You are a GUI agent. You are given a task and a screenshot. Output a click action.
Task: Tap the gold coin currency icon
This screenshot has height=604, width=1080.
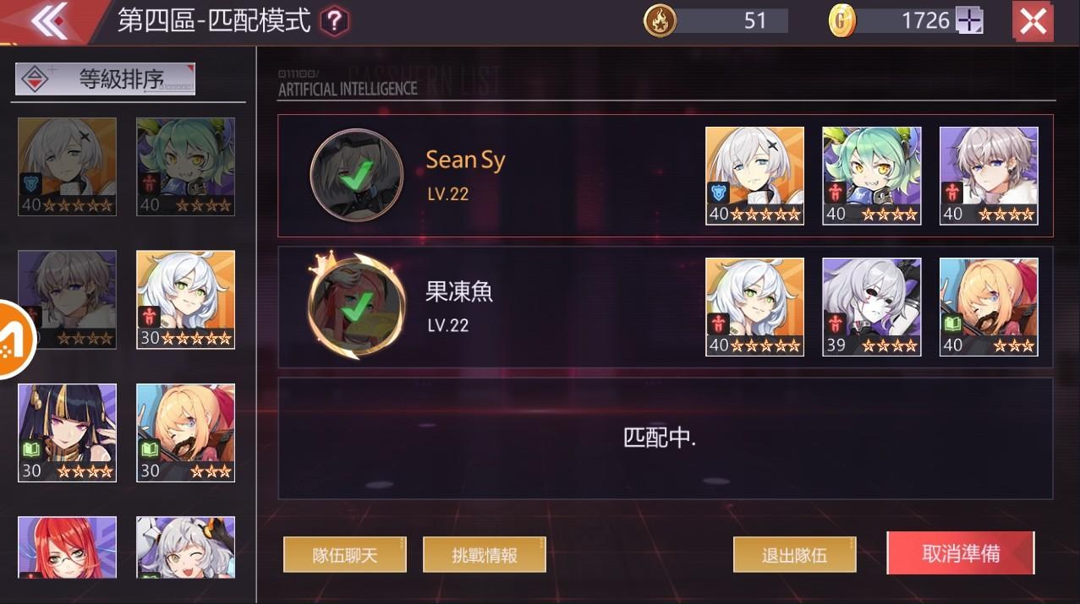(842, 21)
